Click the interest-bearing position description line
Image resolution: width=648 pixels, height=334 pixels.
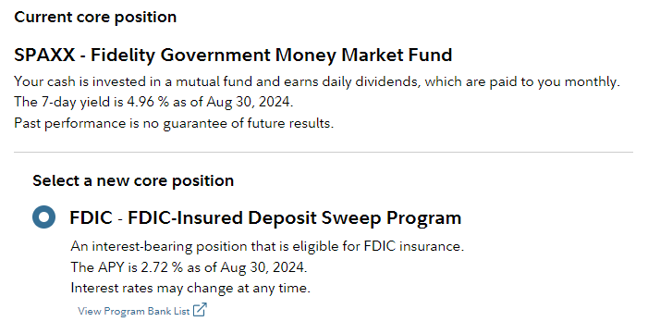pos(267,247)
